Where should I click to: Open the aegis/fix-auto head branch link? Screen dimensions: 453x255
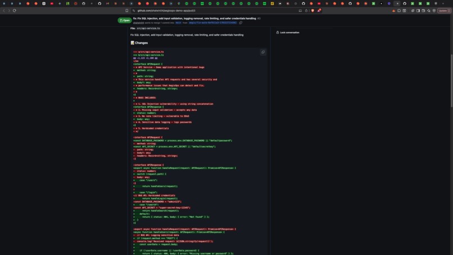pos(212,23)
